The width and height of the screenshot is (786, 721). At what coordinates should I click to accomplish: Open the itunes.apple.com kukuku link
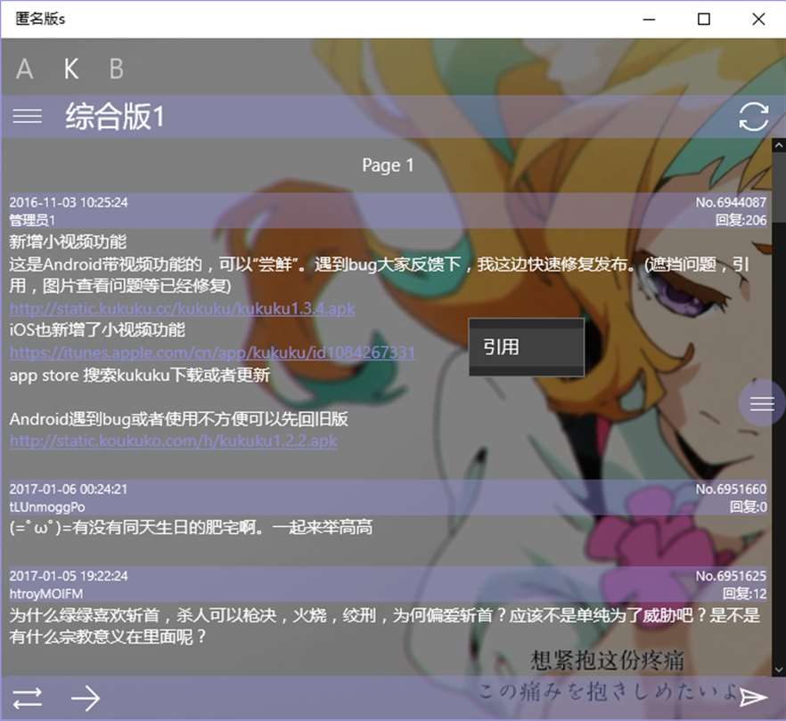click(212, 352)
